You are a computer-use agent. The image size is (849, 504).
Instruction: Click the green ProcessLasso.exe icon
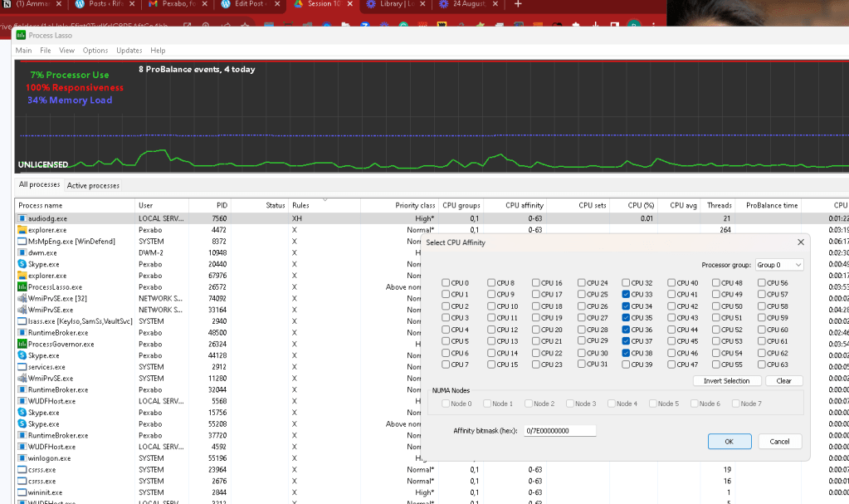point(22,286)
